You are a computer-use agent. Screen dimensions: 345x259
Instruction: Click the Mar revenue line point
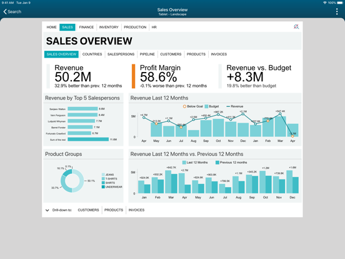280,114
